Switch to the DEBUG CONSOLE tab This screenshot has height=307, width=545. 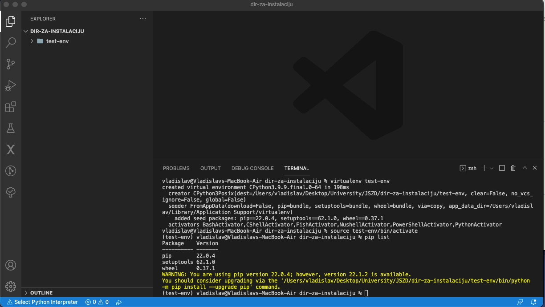[x=252, y=168]
